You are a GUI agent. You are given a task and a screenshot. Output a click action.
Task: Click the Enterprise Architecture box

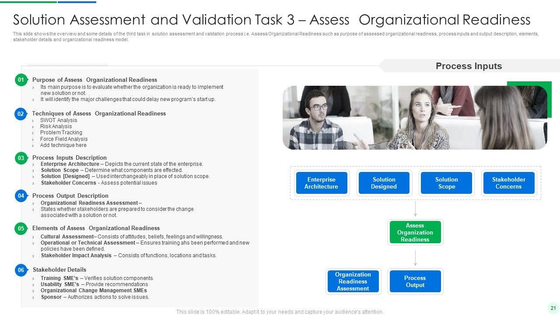point(322,183)
